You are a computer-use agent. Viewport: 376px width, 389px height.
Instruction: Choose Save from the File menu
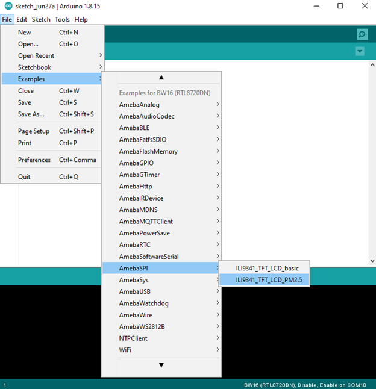[51, 102]
